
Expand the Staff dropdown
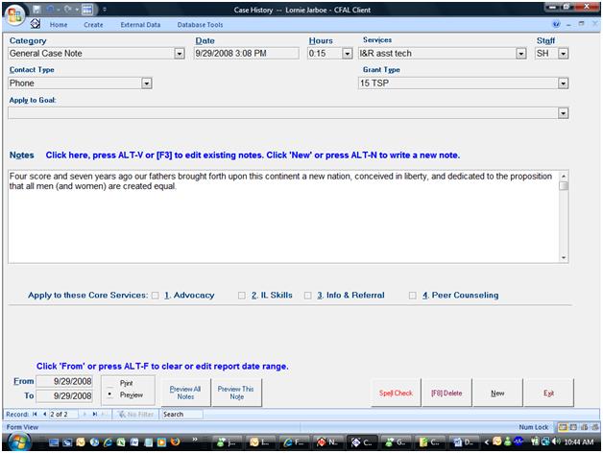coord(563,54)
